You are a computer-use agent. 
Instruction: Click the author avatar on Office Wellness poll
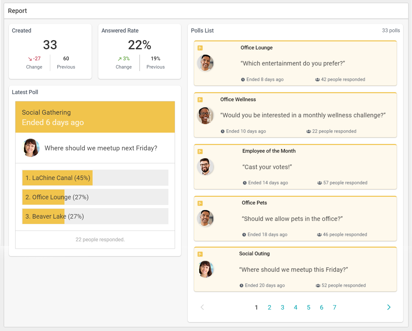click(x=205, y=115)
